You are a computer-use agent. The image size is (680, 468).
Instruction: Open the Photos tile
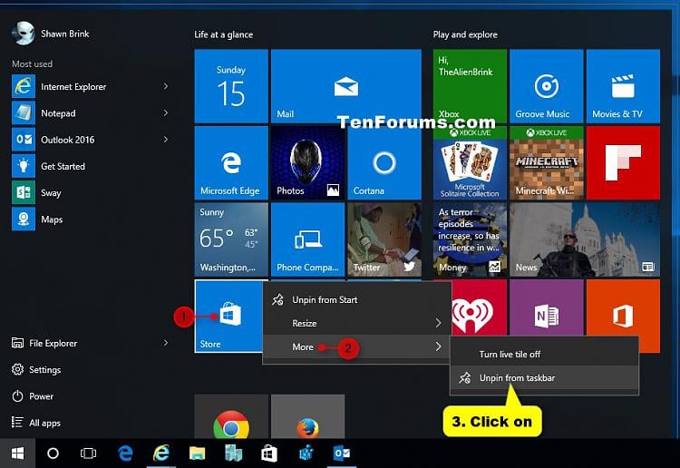[308, 162]
